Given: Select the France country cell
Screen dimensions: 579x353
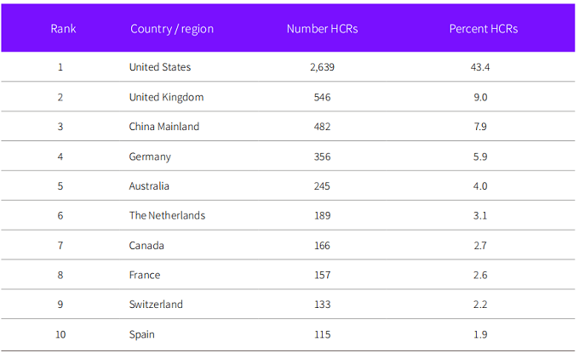Looking at the screenshot, I should pos(145,276).
